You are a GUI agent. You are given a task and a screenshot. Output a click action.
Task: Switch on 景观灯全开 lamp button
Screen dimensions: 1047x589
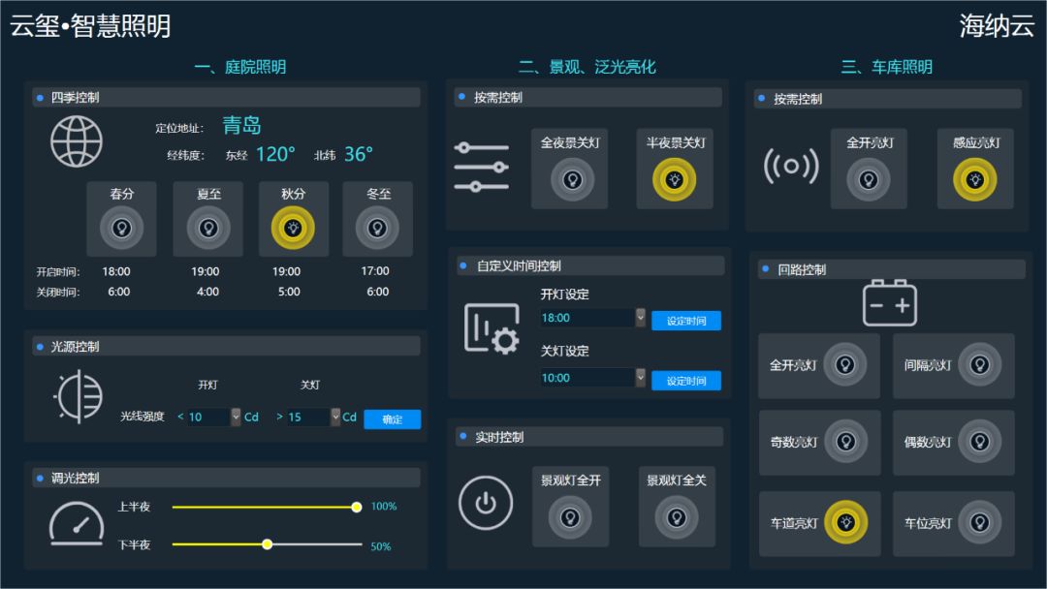pyautogui.click(x=570, y=517)
